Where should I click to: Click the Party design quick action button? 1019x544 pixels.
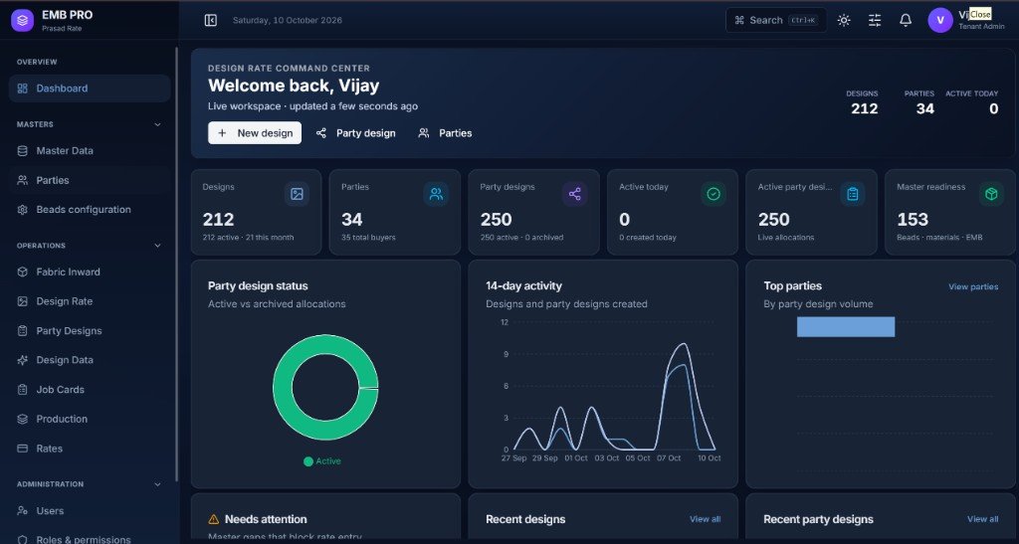tap(355, 133)
